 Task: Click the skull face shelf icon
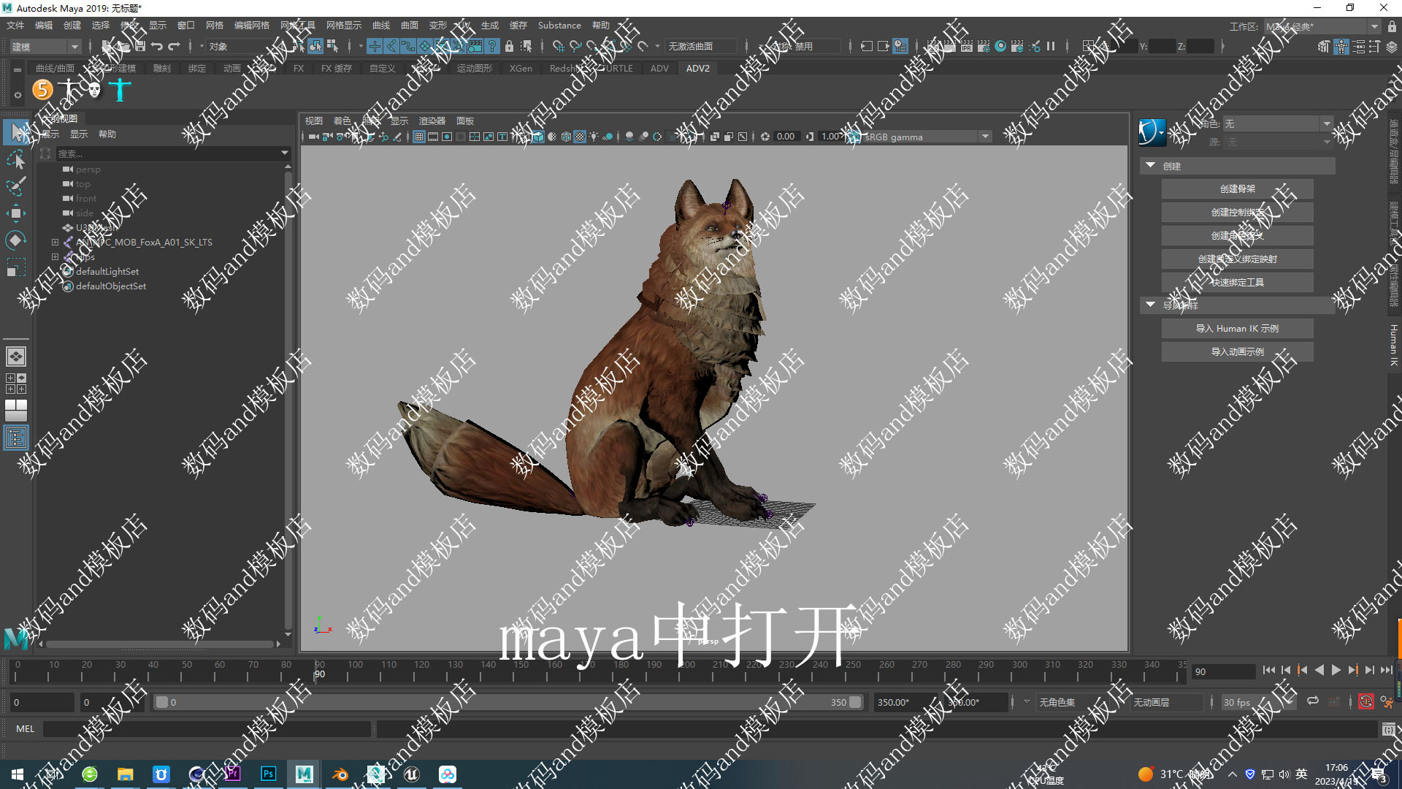coord(94,90)
